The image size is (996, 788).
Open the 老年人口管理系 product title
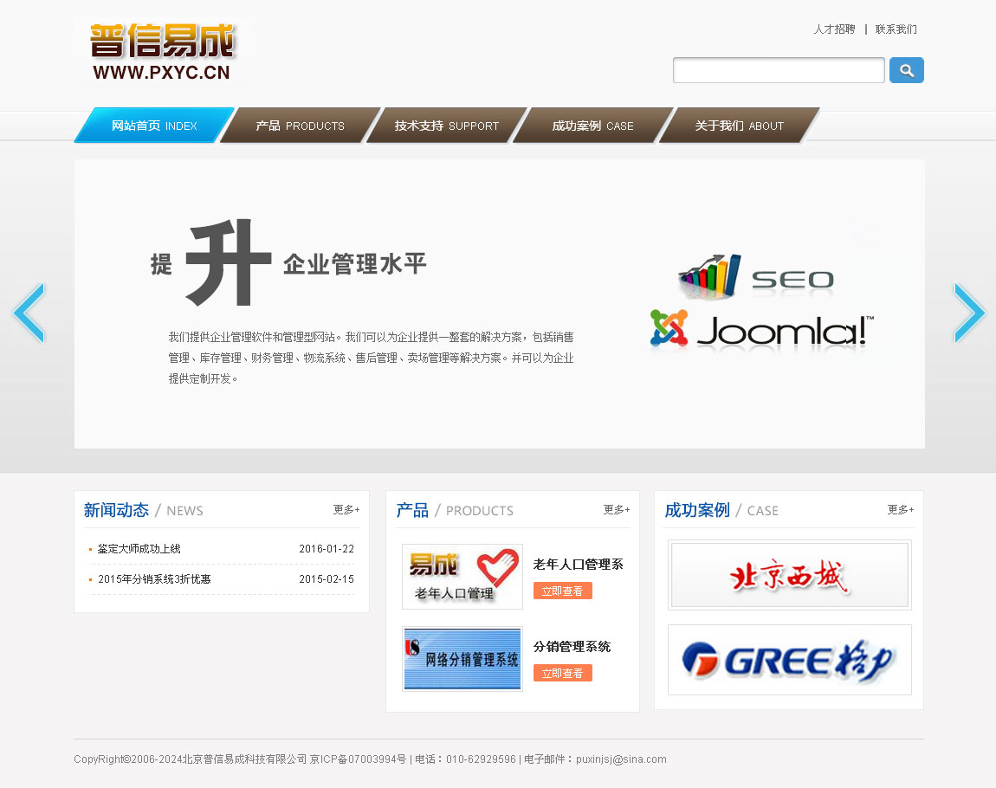(578, 564)
